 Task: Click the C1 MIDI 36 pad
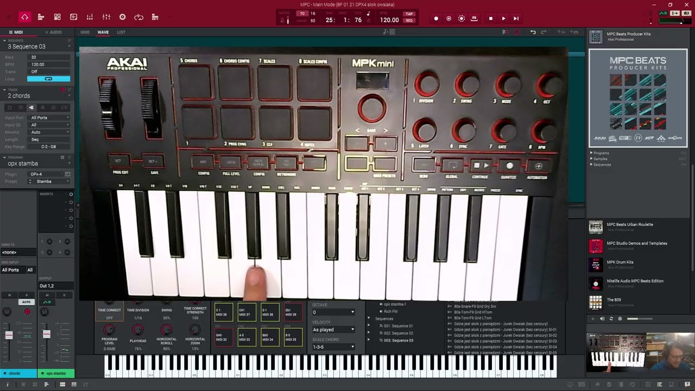(x=224, y=312)
